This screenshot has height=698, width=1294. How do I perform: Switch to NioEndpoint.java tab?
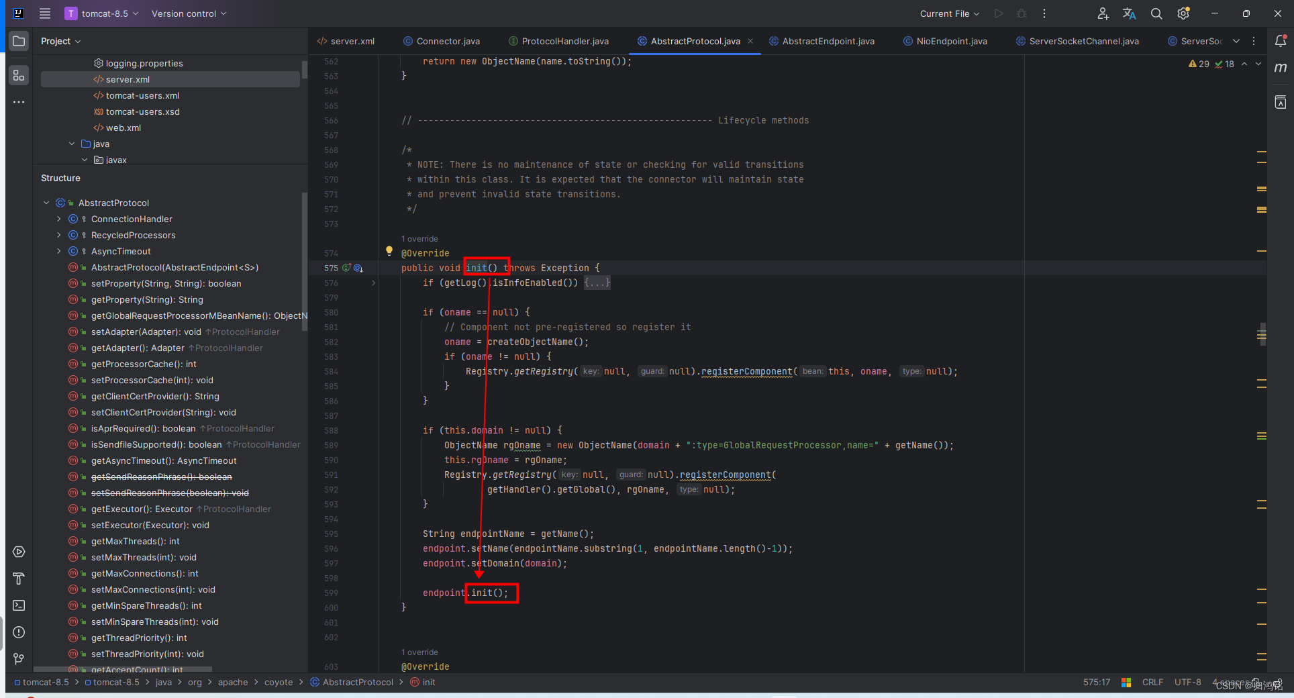point(945,41)
